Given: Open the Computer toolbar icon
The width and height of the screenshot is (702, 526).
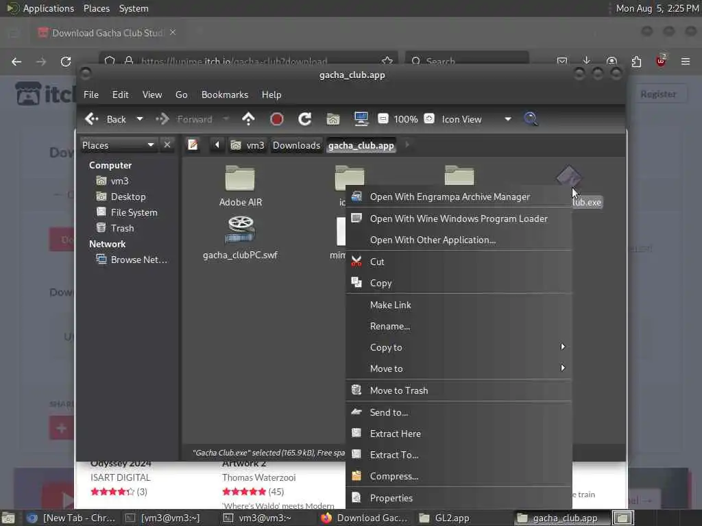Looking at the screenshot, I should pyautogui.click(x=361, y=118).
